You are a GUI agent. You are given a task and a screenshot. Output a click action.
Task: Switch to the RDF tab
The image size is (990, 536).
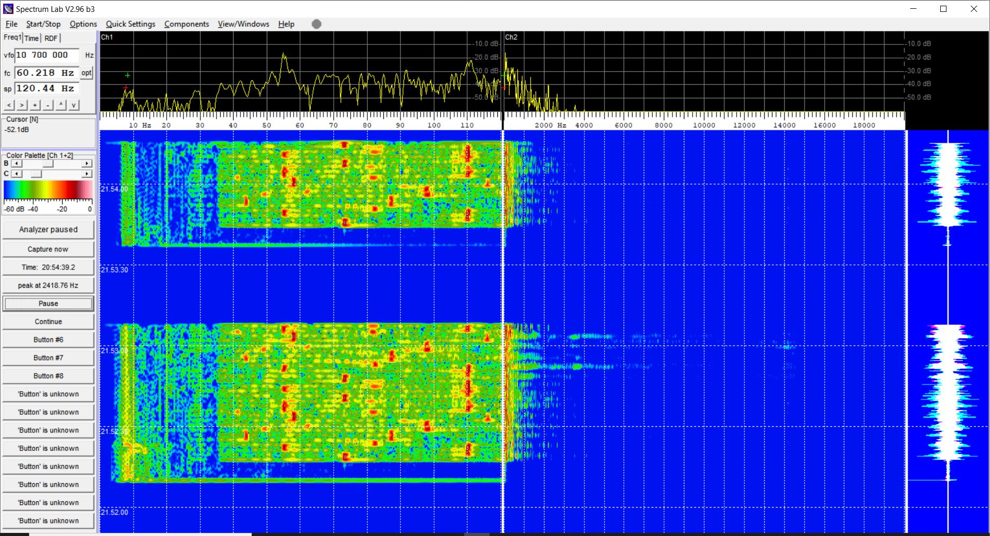click(51, 38)
